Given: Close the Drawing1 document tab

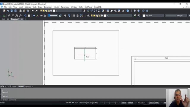Looking at the screenshot, I should (22, 19).
